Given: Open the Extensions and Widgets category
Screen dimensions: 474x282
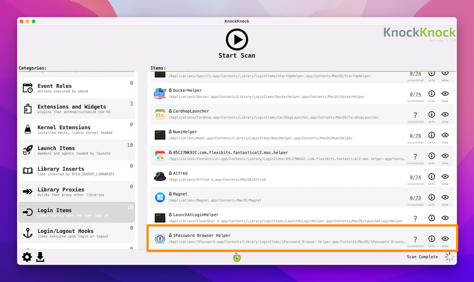Looking at the screenshot, I should (76, 109).
